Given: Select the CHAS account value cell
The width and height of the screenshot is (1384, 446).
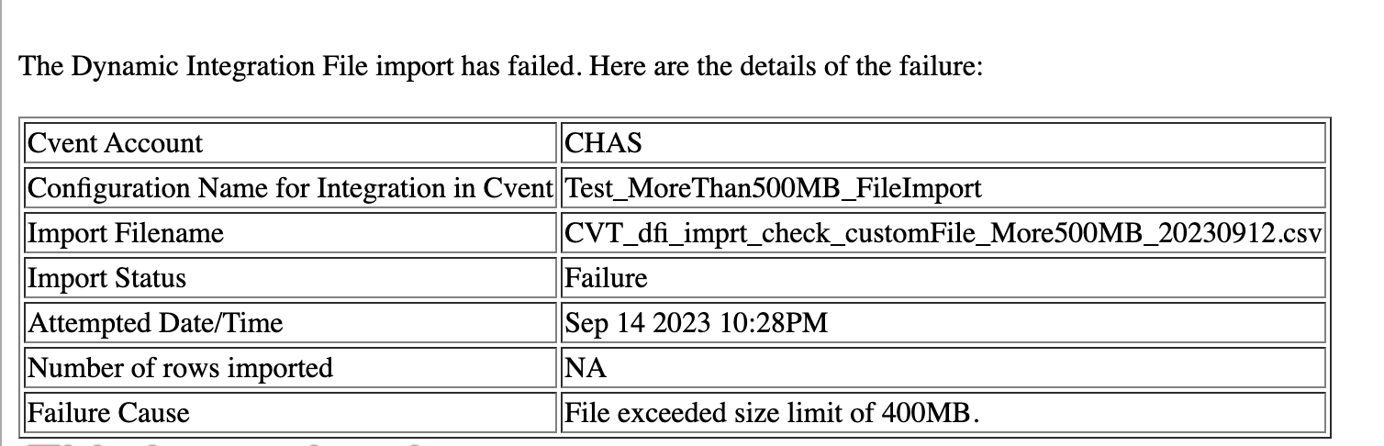Looking at the screenshot, I should click(943, 143).
